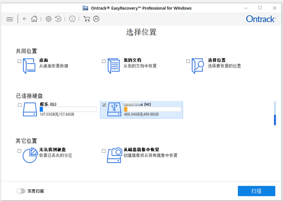This screenshot has height=201, width=283.
Task: Click the Ontrack logo
Action: tap(261, 19)
